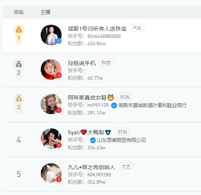Click the red female icon on 九儿•菲之冉创始人 avatar
The width and height of the screenshot is (201, 195).
(x=59, y=180)
